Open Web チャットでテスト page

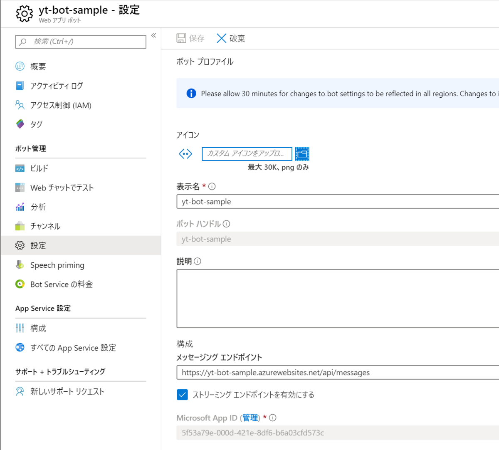click(62, 188)
